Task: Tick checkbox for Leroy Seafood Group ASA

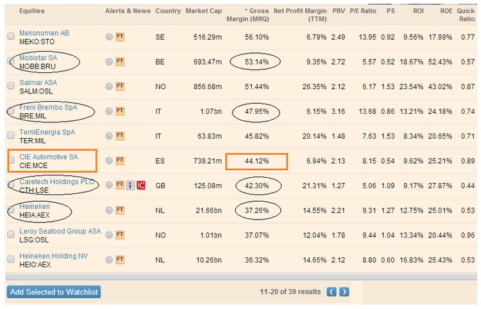Action: [x=11, y=234]
